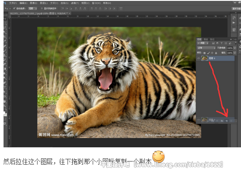Image resolution: width=241 pixels, height=173 pixels.
Task: Filter layers by shape layer icon
Action: tap(226, 43)
